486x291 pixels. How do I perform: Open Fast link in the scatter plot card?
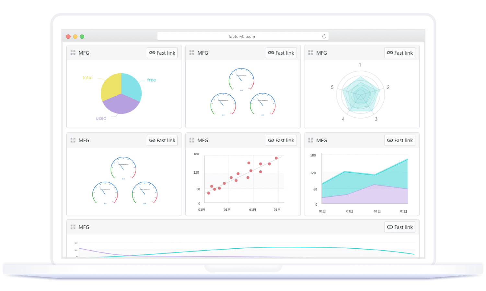281,140
